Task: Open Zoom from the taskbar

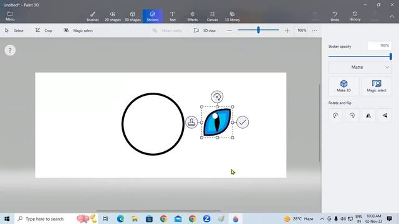Action: (x=206, y=218)
